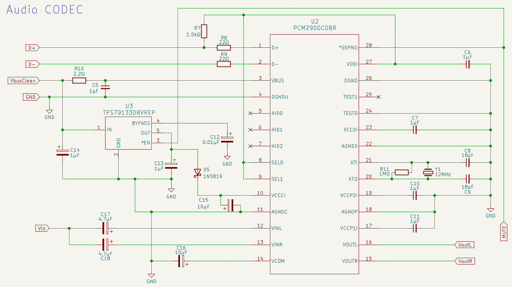Click the *SSPND pin name on U2
Image resolution: width=512 pixels, height=287 pixels.
click(348, 48)
